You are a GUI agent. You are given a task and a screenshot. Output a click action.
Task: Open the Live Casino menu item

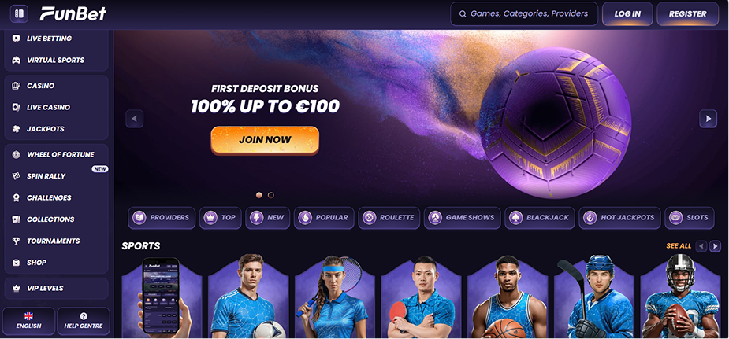(x=56, y=108)
